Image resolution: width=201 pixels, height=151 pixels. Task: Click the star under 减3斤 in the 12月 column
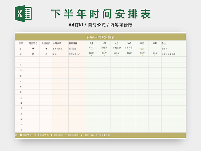pos(155,55)
